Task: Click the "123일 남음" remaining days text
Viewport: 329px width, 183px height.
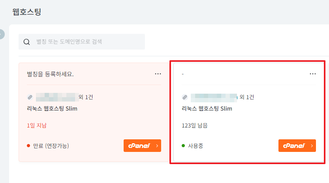Action: pyautogui.click(x=195, y=126)
